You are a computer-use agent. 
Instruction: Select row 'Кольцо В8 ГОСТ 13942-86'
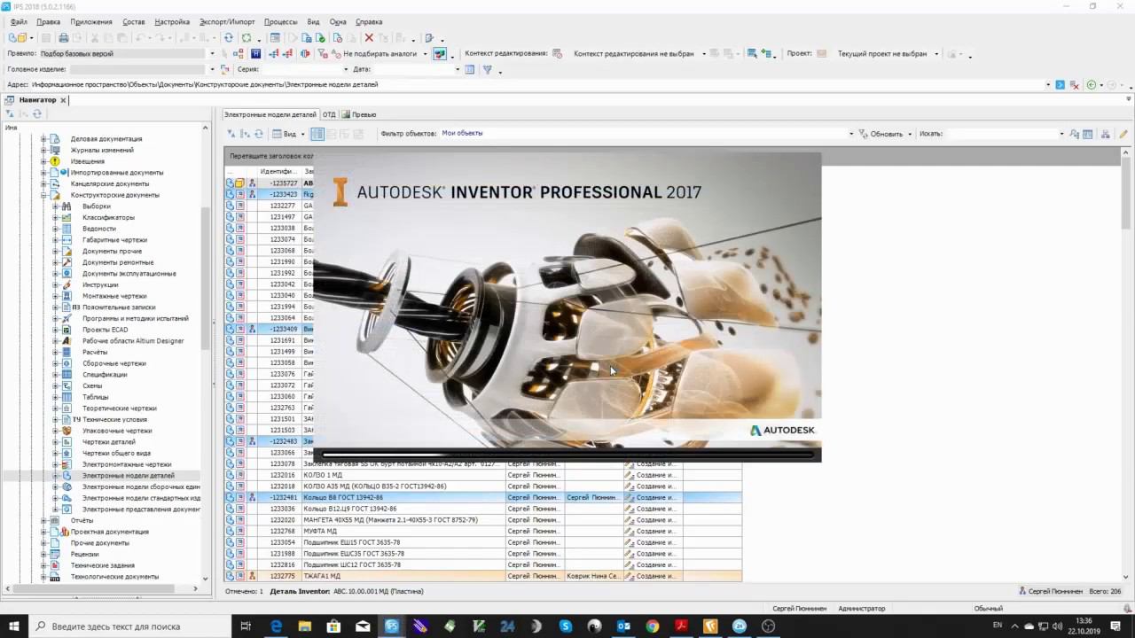click(483, 498)
